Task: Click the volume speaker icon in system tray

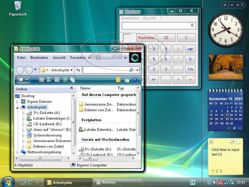Action: tap(215, 182)
